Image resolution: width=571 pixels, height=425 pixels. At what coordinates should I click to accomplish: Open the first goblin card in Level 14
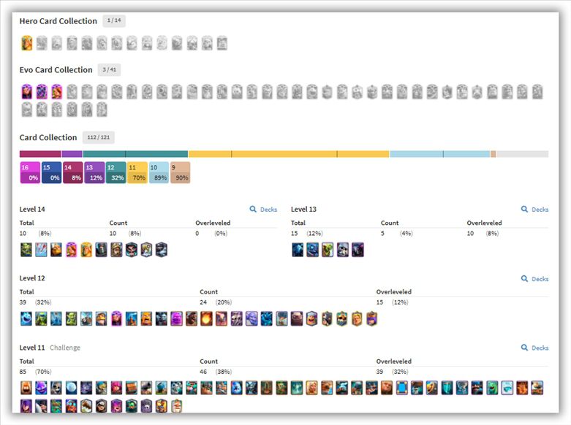coord(26,250)
